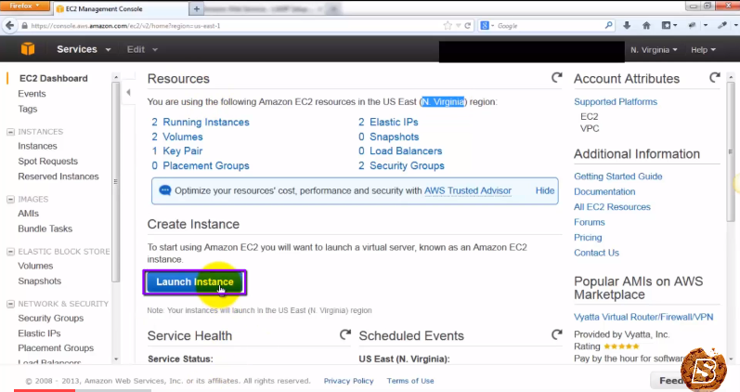Viewport: 740px width, 392px height.
Task: Go to Instances in the sidebar
Action: tap(37, 146)
